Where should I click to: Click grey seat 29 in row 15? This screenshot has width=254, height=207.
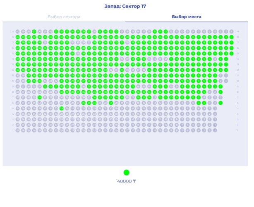coord(78,53)
